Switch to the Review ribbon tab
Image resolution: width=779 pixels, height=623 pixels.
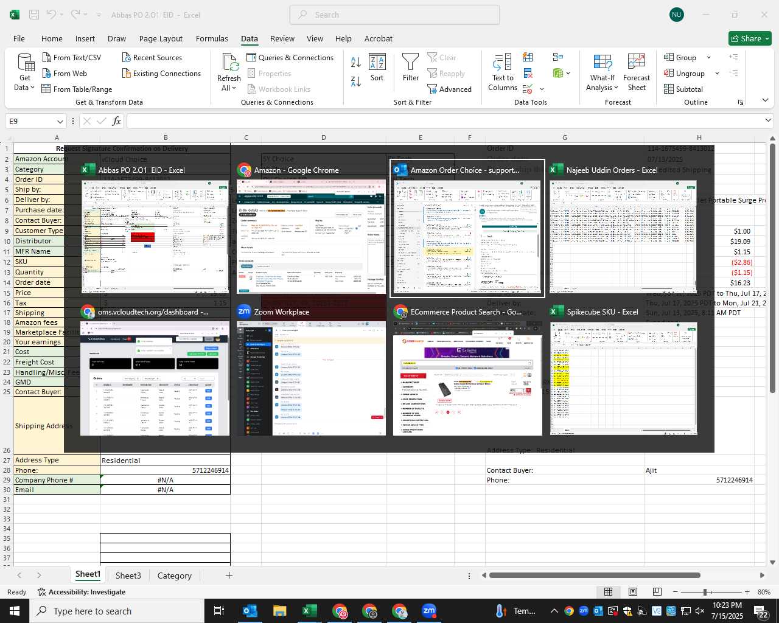(x=282, y=38)
